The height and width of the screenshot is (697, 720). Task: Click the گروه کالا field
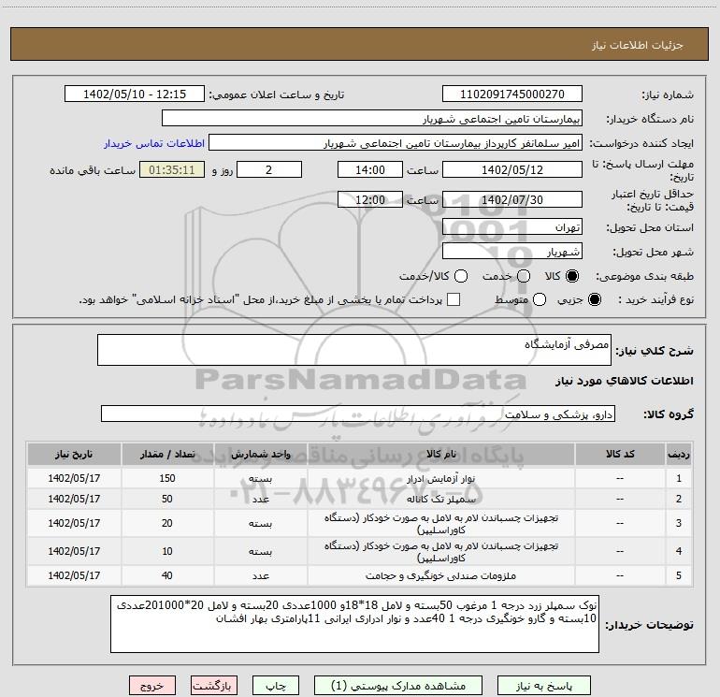[x=358, y=414]
